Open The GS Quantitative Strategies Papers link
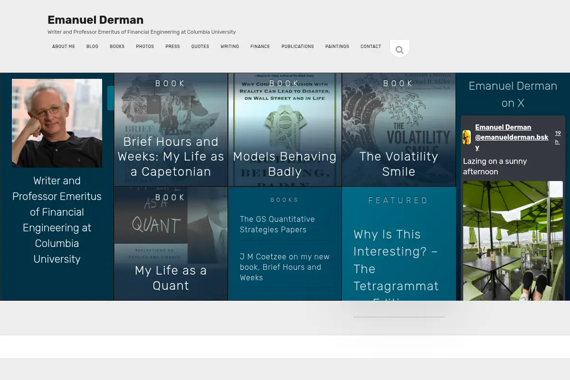Screen dimensions: 570x380 click(x=277, y=224)
